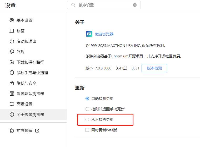Click the 关于 section heading
The height and width of the screenshot is (147, 200).
click(79, 22)
